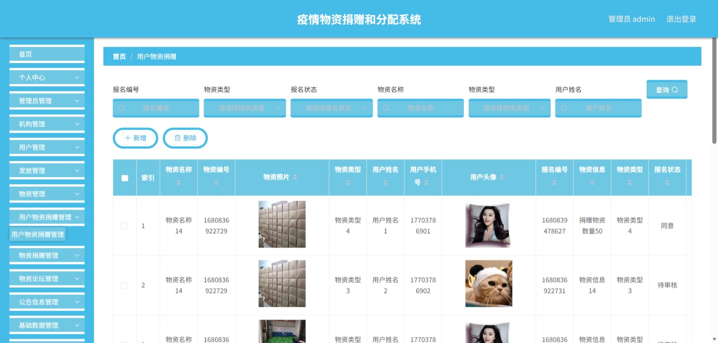Click the 同意 status in row 1
Viewport: 718px width, 343px height.
pos(667,226)
